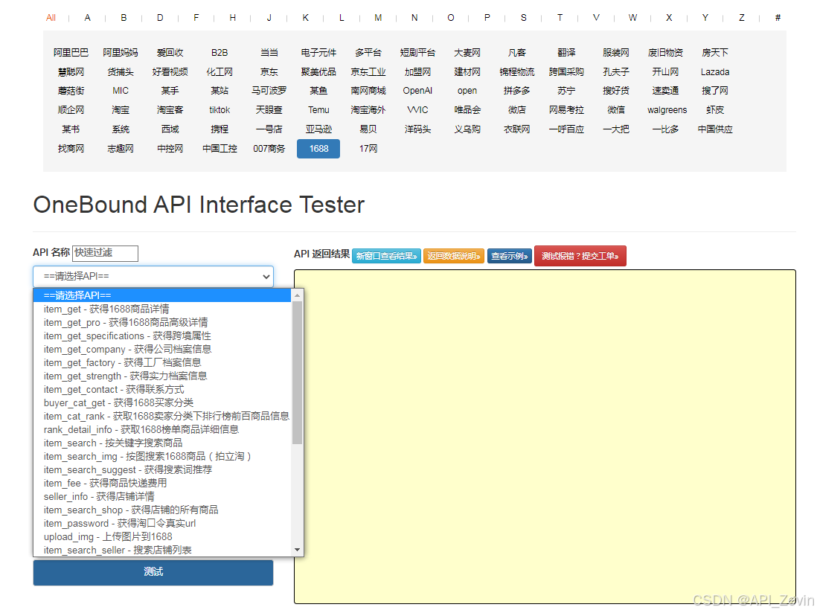Select the walgreens platform
The image size is (817, 613).
click(x=667, y=110)
